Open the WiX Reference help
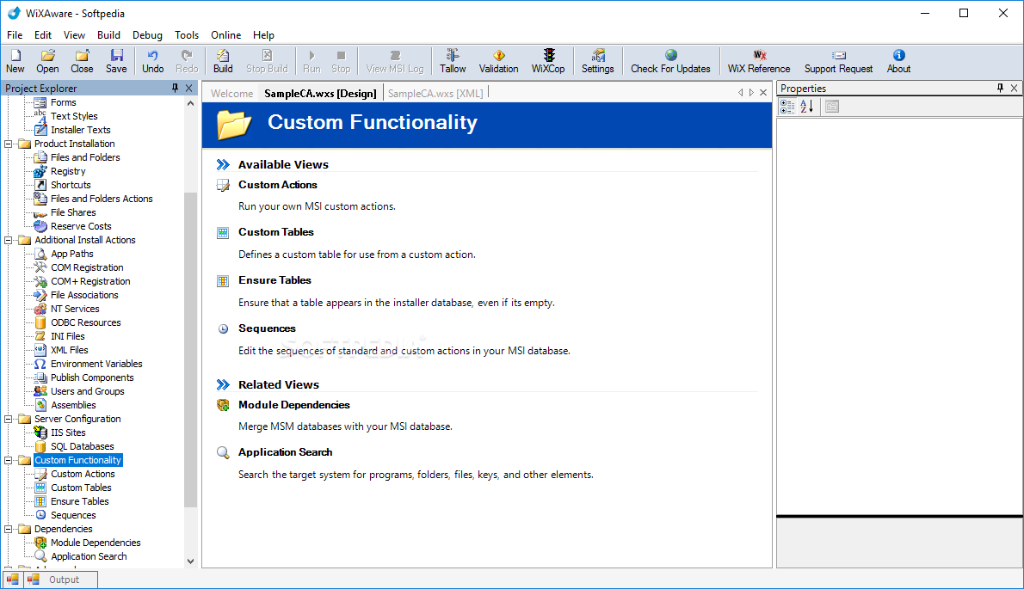This screenshot has height=589, width=1024. [x=759, y=61]
